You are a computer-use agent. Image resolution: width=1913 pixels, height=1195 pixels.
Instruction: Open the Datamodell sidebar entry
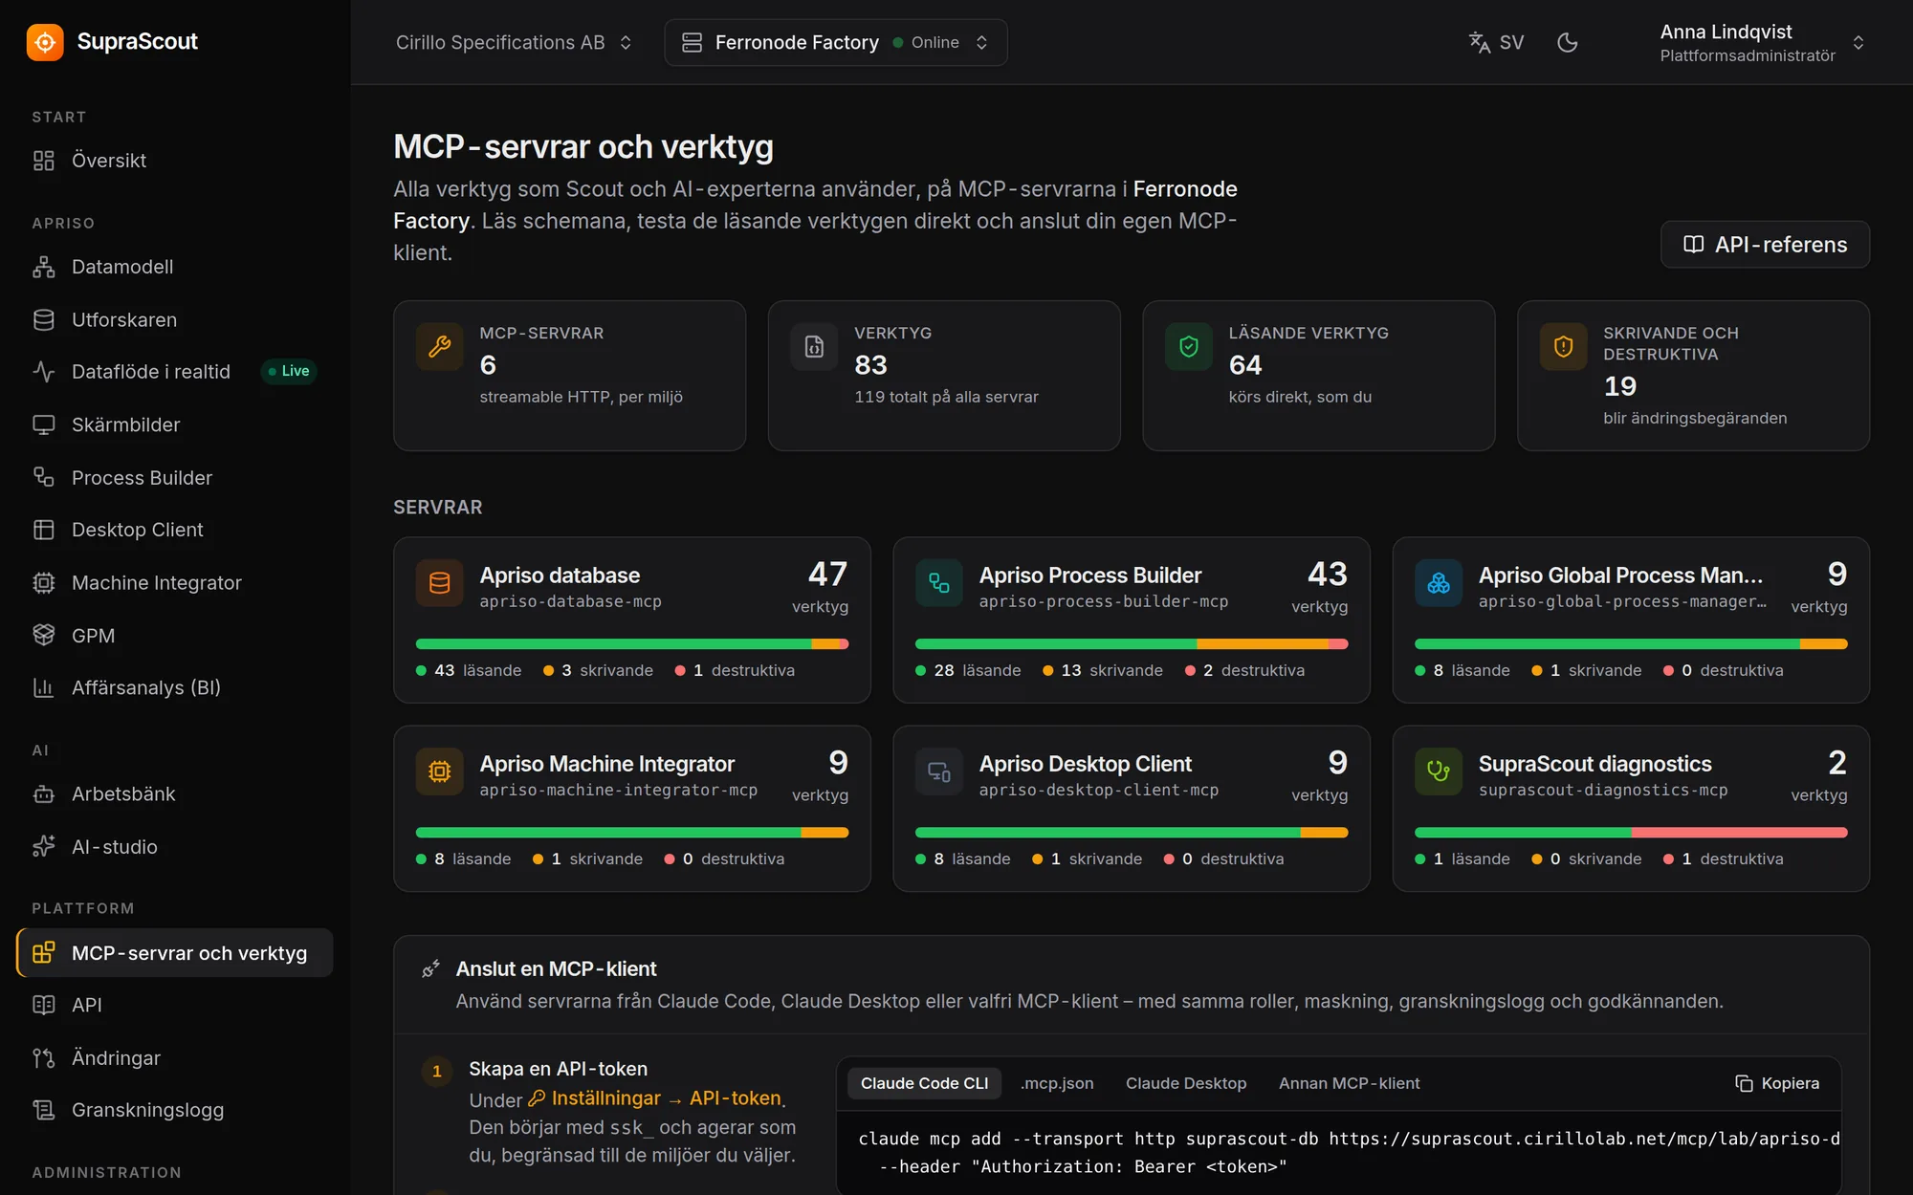174,267
